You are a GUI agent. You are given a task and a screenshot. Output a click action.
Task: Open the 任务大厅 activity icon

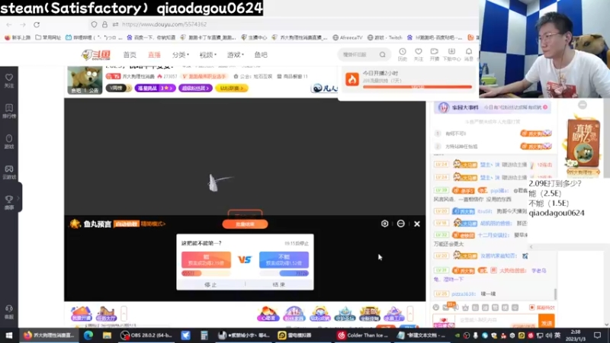(x=106, y=313)
